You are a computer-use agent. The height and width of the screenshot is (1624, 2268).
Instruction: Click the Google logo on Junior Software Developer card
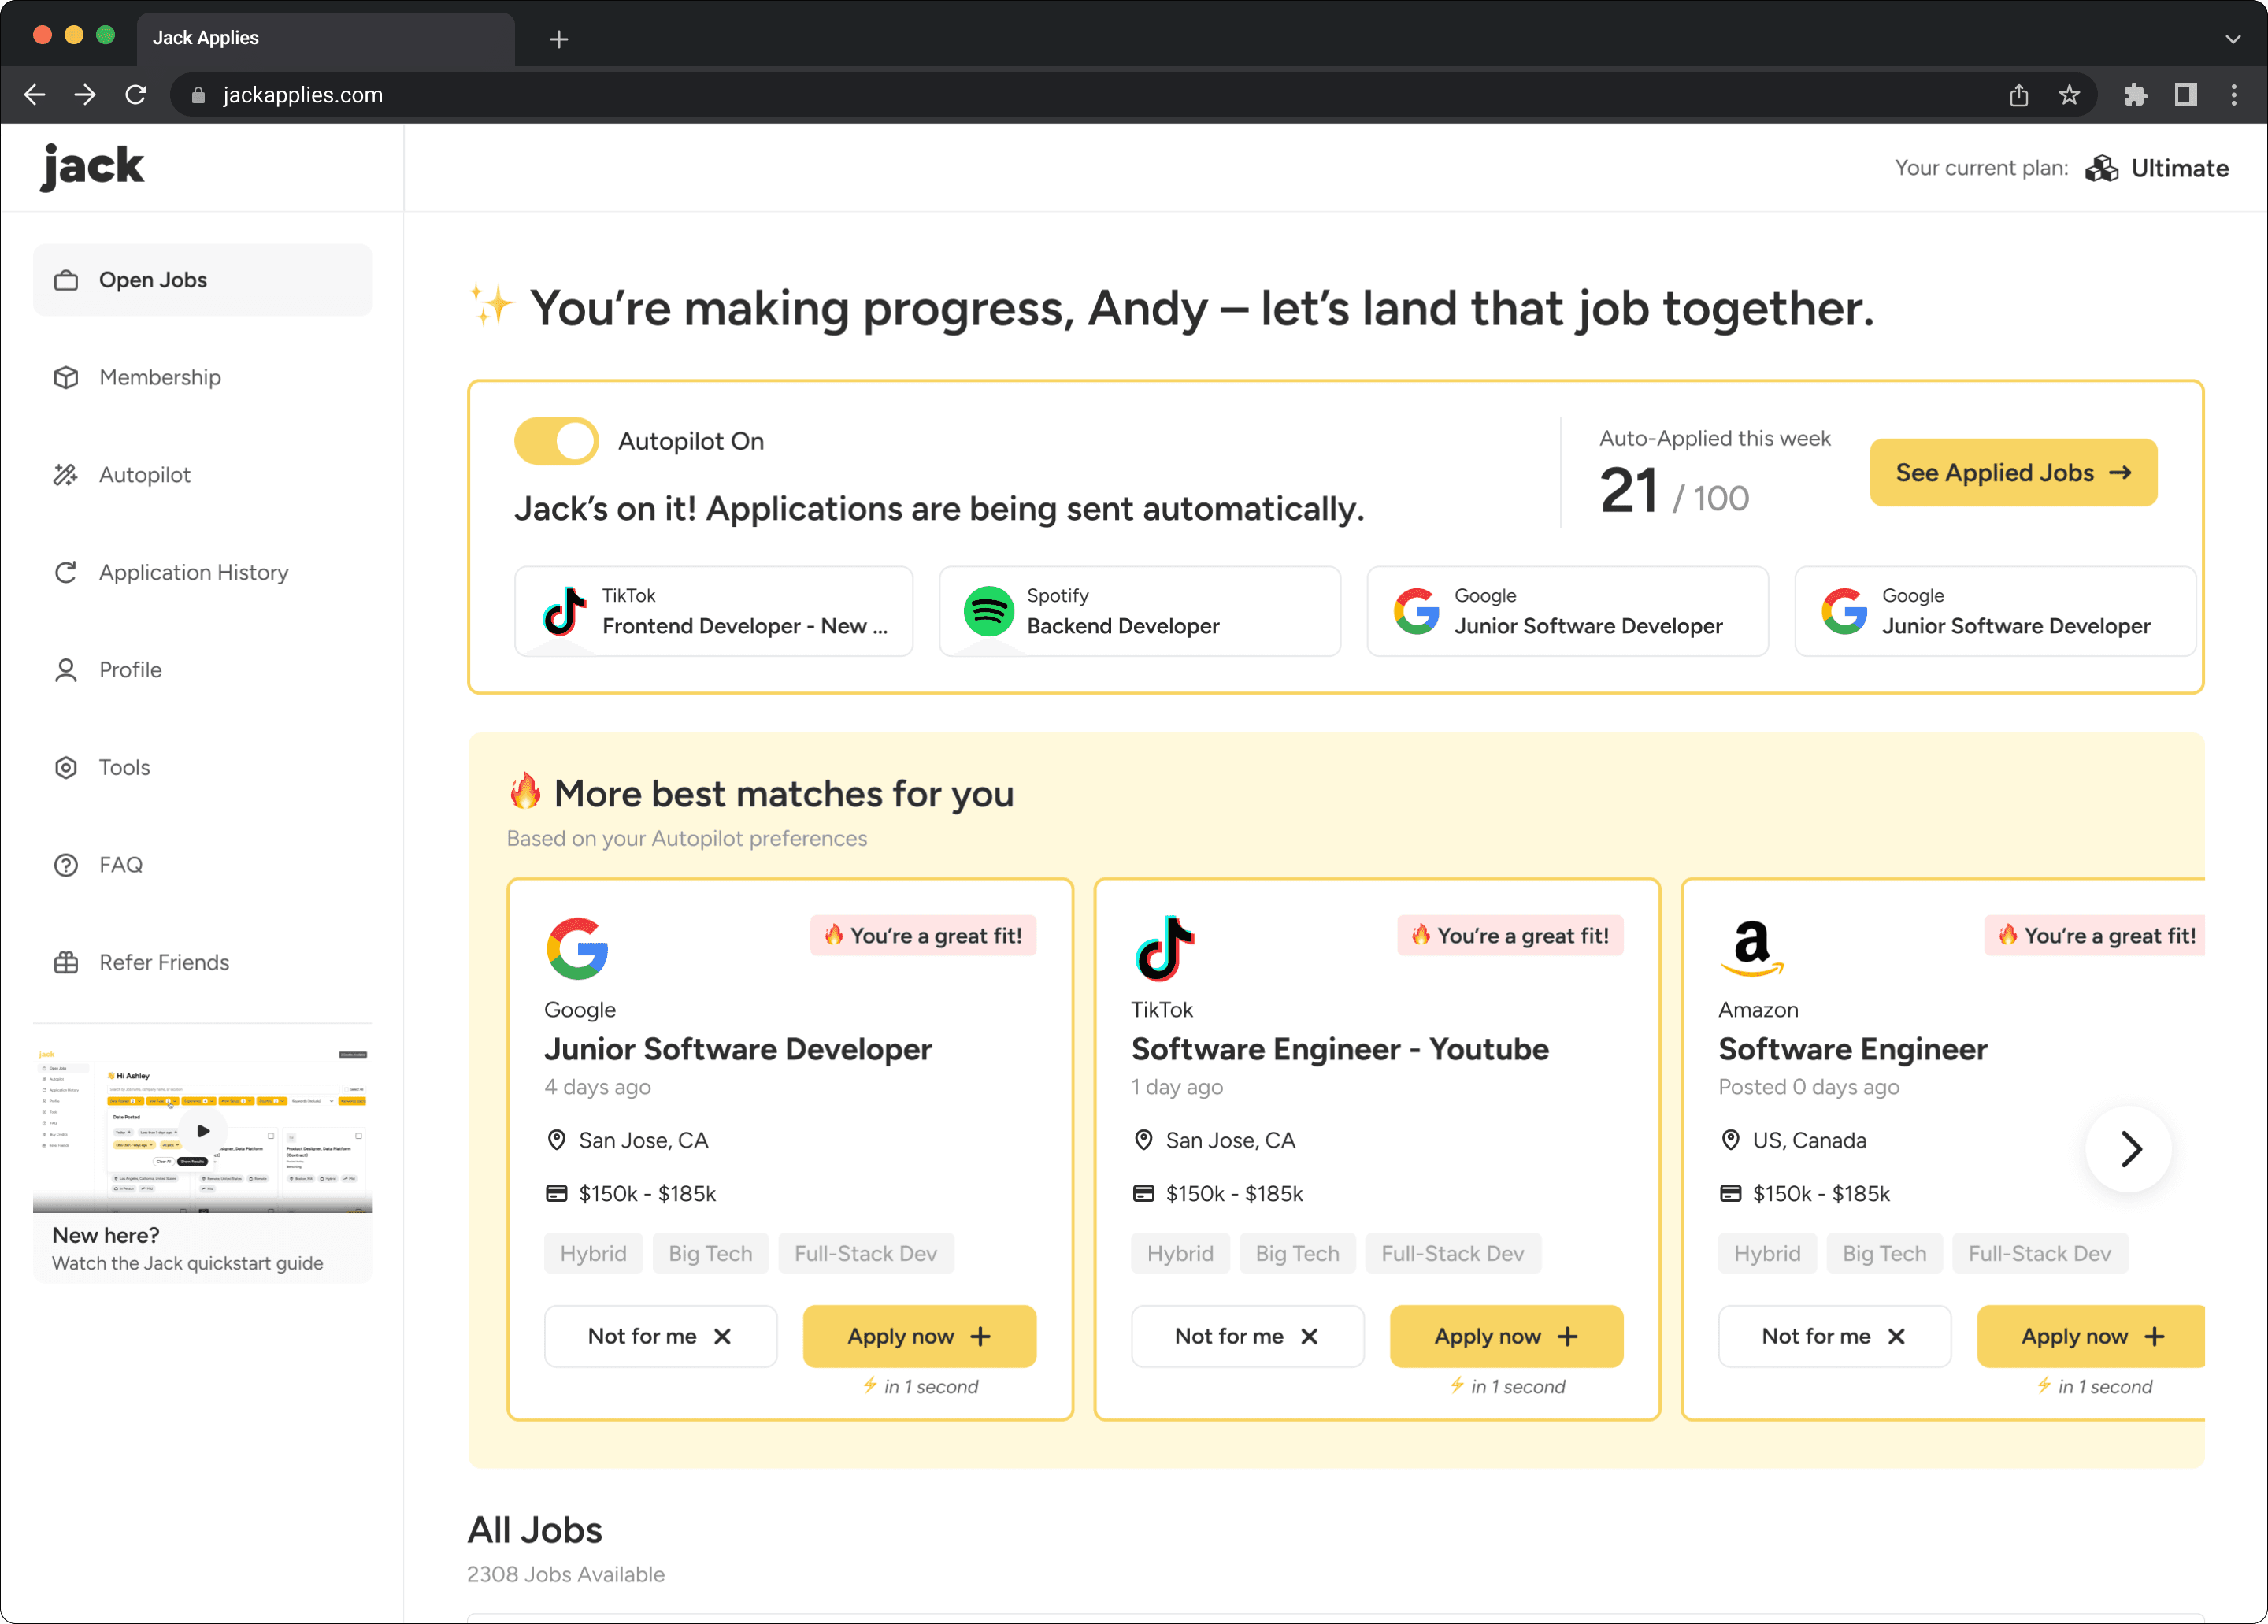(x=577, y=948)
